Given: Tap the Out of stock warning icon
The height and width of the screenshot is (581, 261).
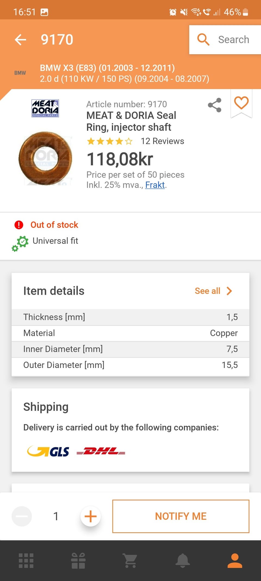Looking at the screenshot, I should point(19,225).
